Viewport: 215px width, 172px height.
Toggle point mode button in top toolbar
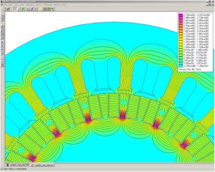(x=15, y=9)
